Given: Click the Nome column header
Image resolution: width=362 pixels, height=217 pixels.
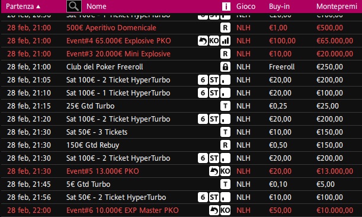Looking at the screenshot, I should (x=96, y=7).
